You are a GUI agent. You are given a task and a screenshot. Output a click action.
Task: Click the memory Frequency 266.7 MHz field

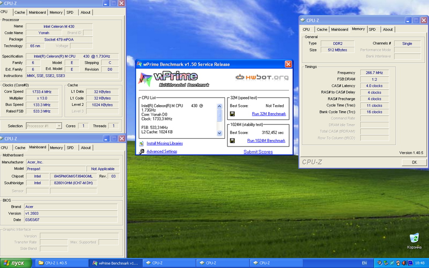[374, 73]
